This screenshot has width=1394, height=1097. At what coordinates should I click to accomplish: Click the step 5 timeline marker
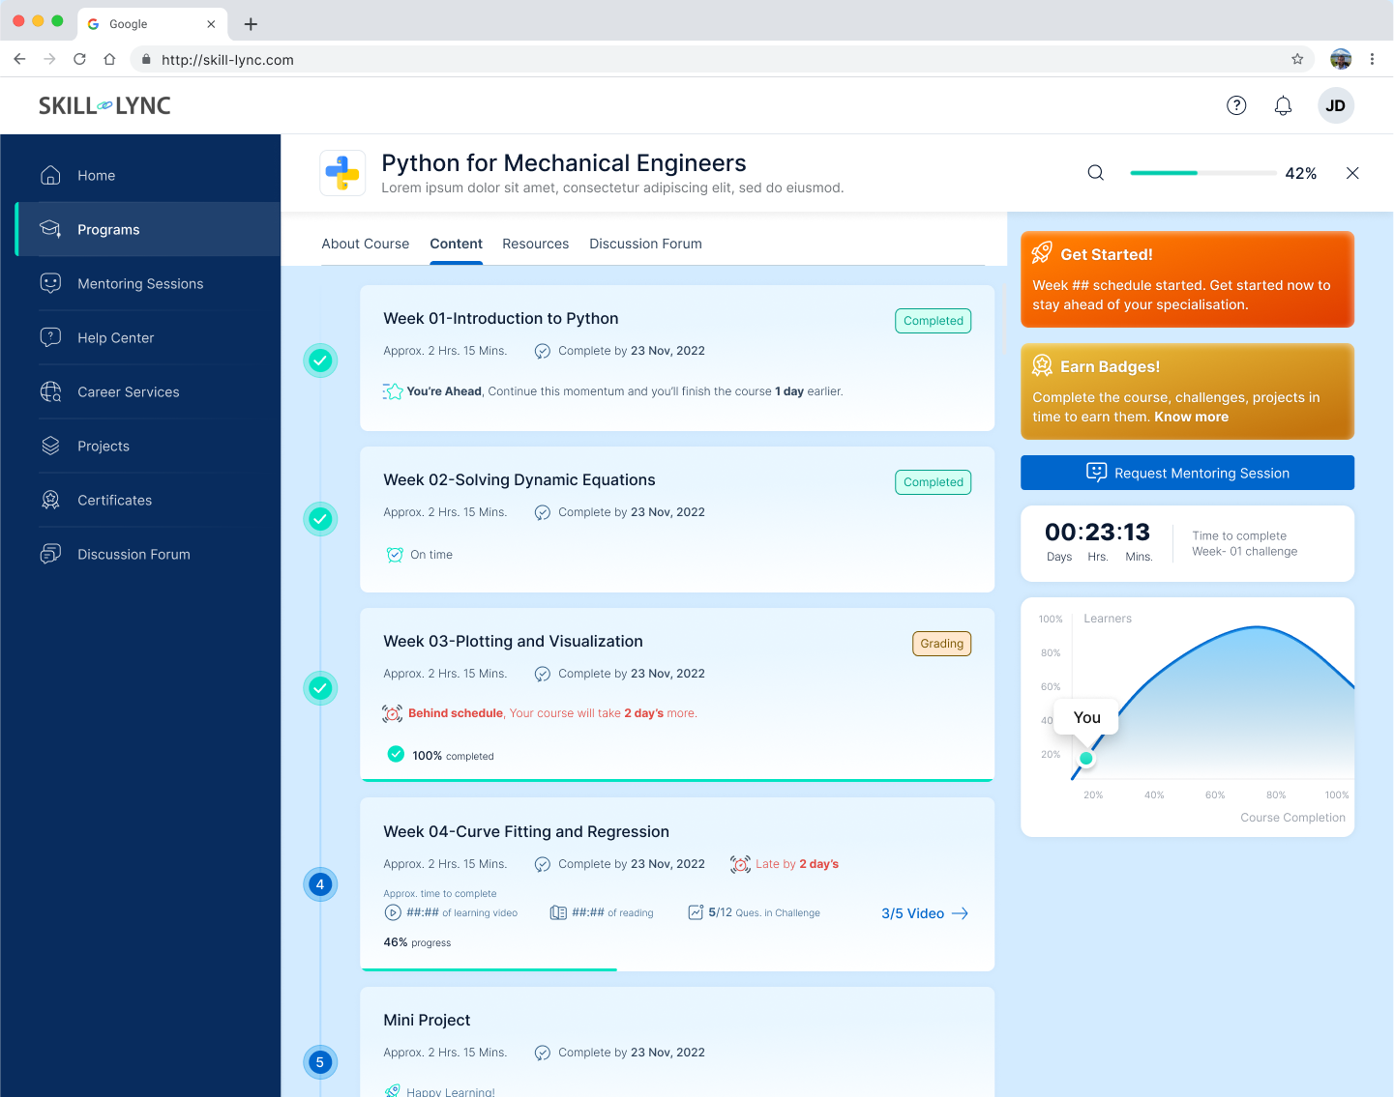320,1062
